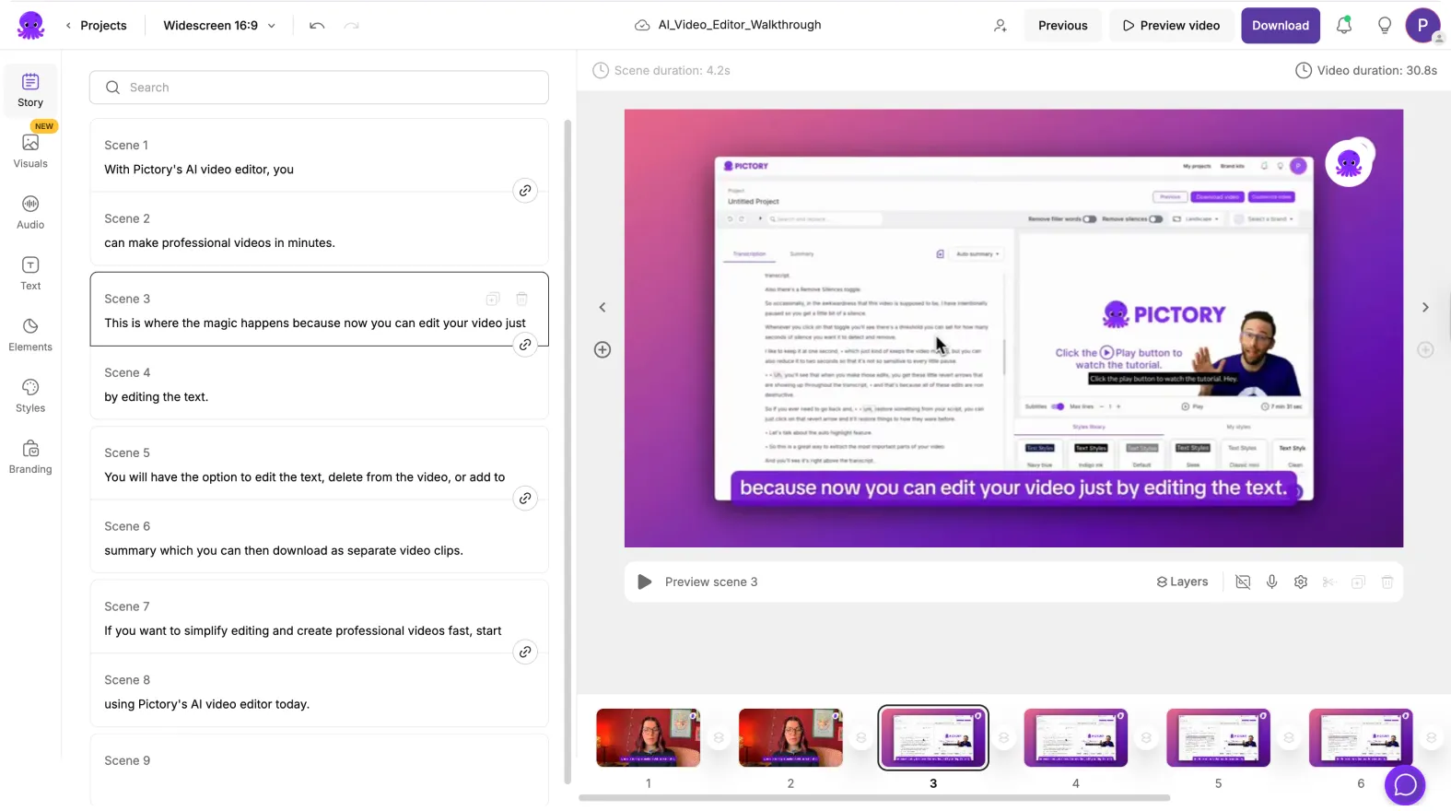Go to next scene with right chevron

tap(1424, 308)
